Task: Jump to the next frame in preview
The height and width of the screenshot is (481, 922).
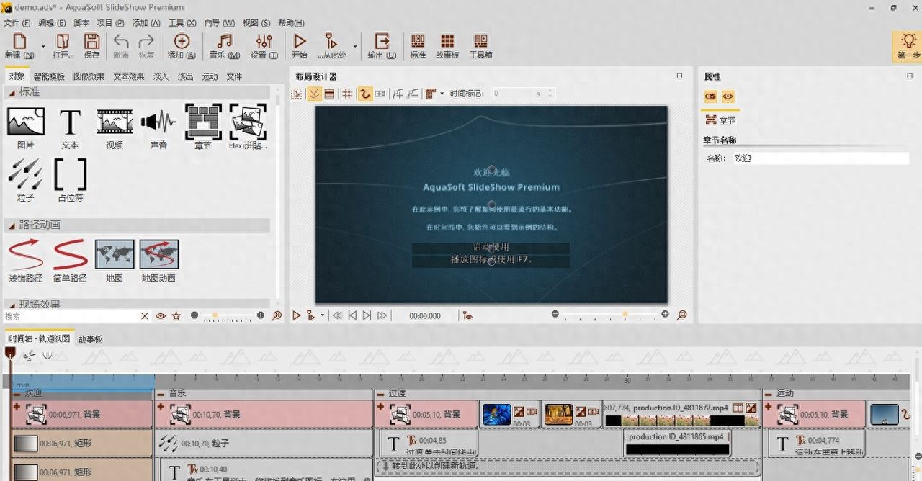Action: [367, 315]
